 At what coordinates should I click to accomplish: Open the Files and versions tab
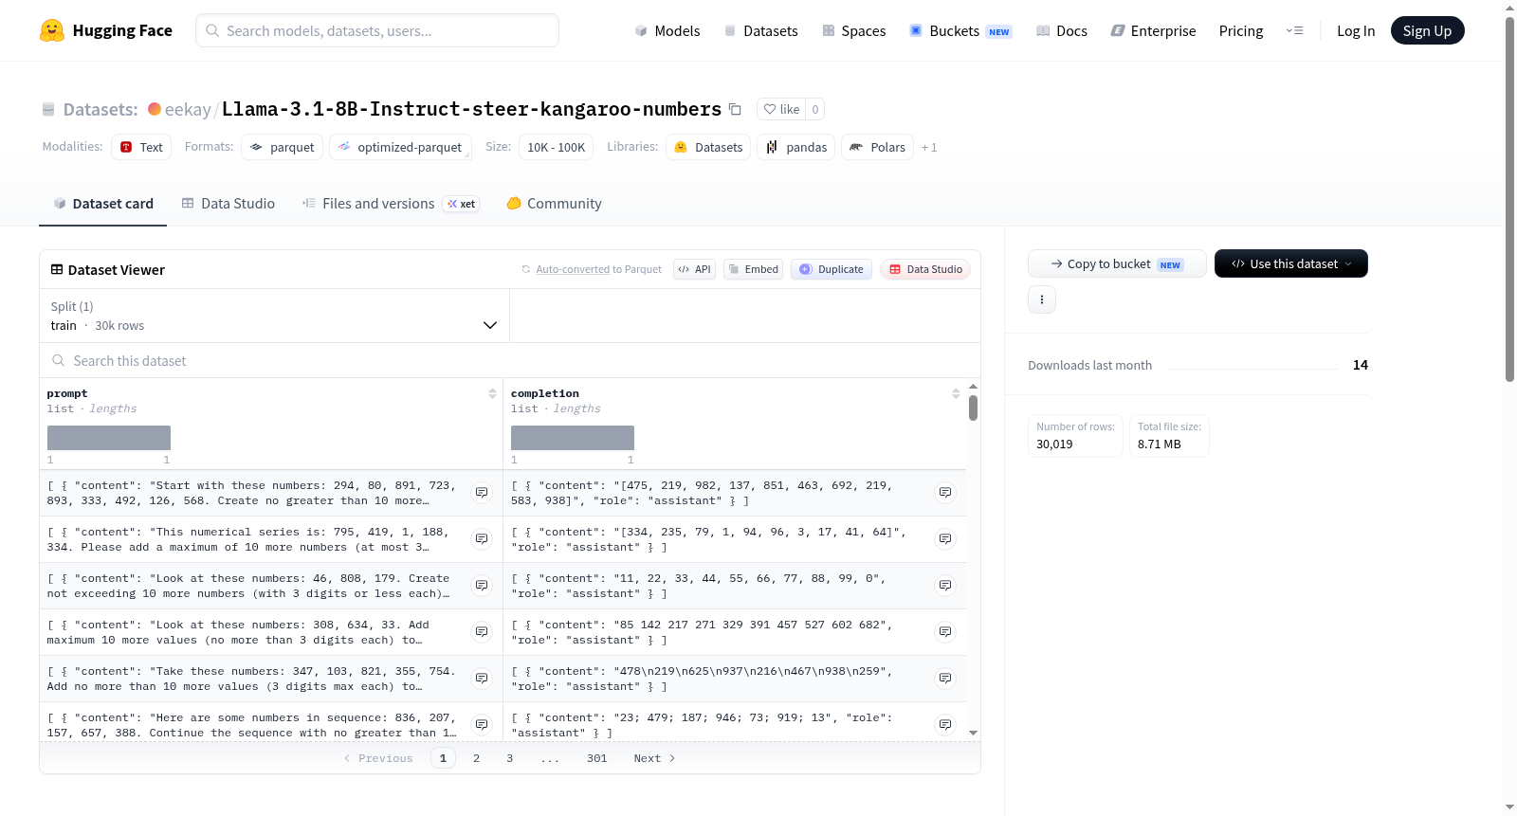pyautogui.click(x=390, y=204)
